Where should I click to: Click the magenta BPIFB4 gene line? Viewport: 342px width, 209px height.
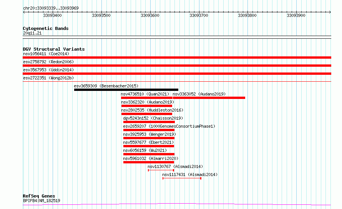[177, 204]
